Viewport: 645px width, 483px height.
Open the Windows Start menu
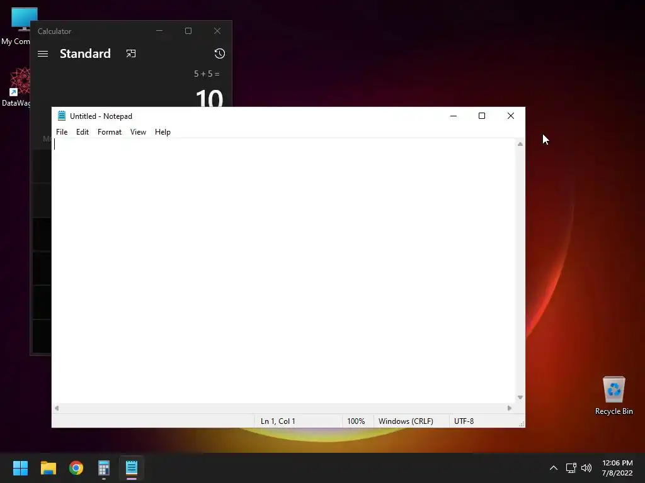(x=20, y=468)
